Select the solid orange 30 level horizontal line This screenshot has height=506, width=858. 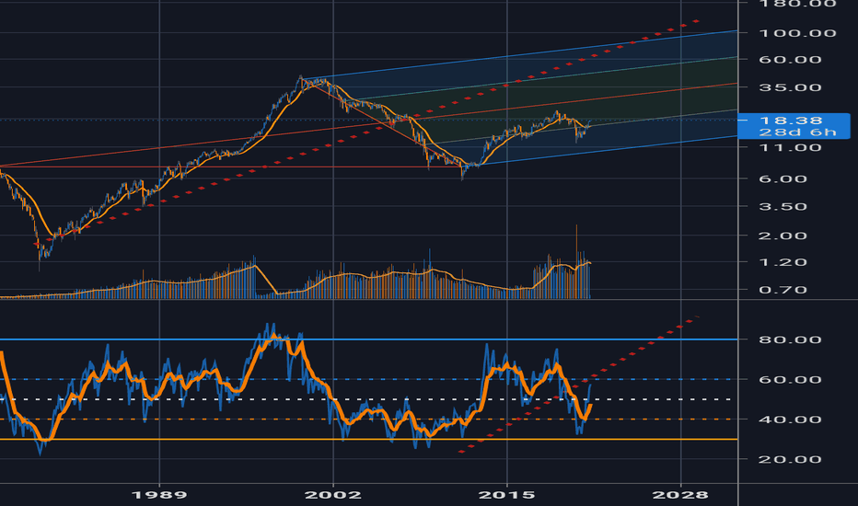[x=369, y=439]
